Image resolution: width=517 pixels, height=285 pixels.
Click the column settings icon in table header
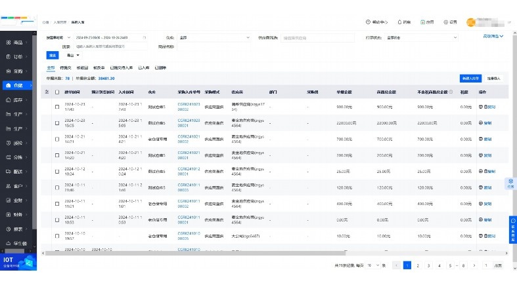(x=47, y=92)
